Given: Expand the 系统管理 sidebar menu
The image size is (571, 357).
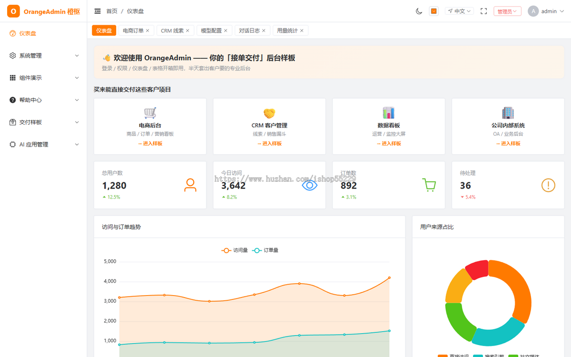Looking at the screenshot, I should tap(43, 56).
